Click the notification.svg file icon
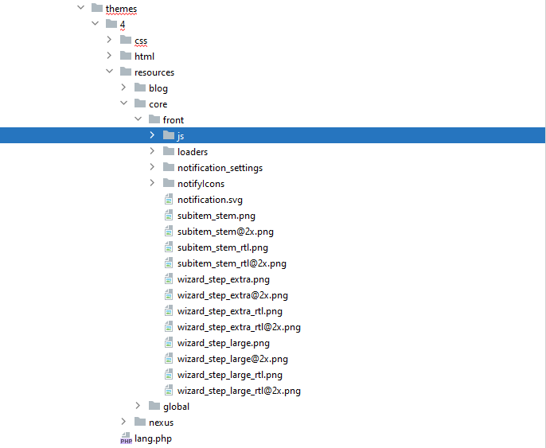Viewport: 546px width, 448px height. [168, 200]
